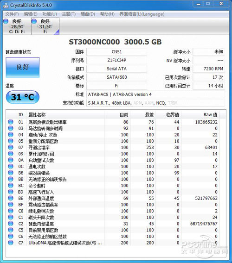The height and width of the screenshot is (263, 232).
Task: Click status orb for ID C6 row
Action: 11,236
